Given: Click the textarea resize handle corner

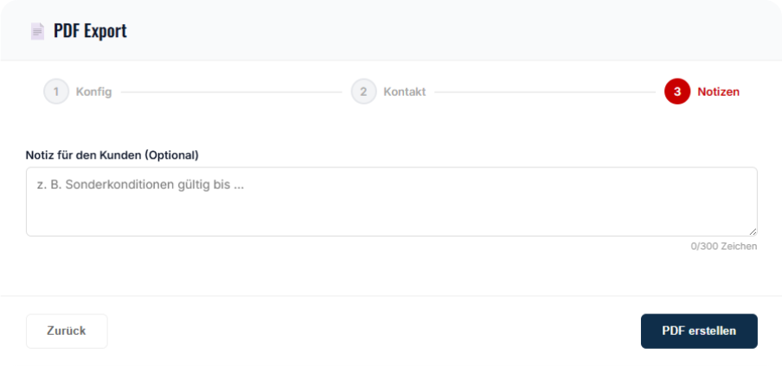Looking at the screenshot, I should tap(753, 231).
